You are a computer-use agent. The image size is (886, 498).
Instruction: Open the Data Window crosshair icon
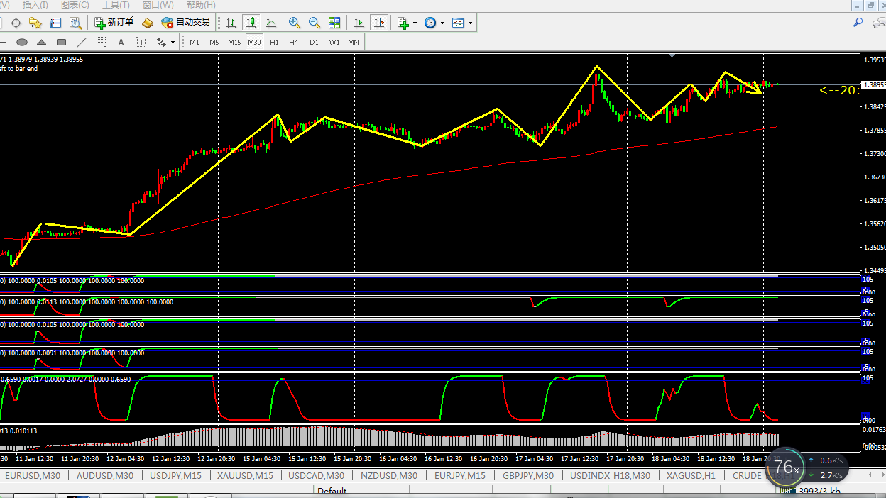click(16, 23)
